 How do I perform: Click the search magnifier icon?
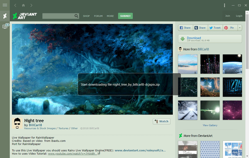pos(76,16)
